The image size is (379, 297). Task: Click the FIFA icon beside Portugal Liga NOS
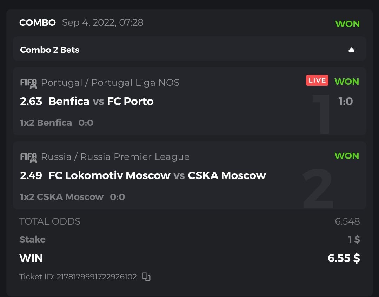pyautogui.click(x=28, y=83)
